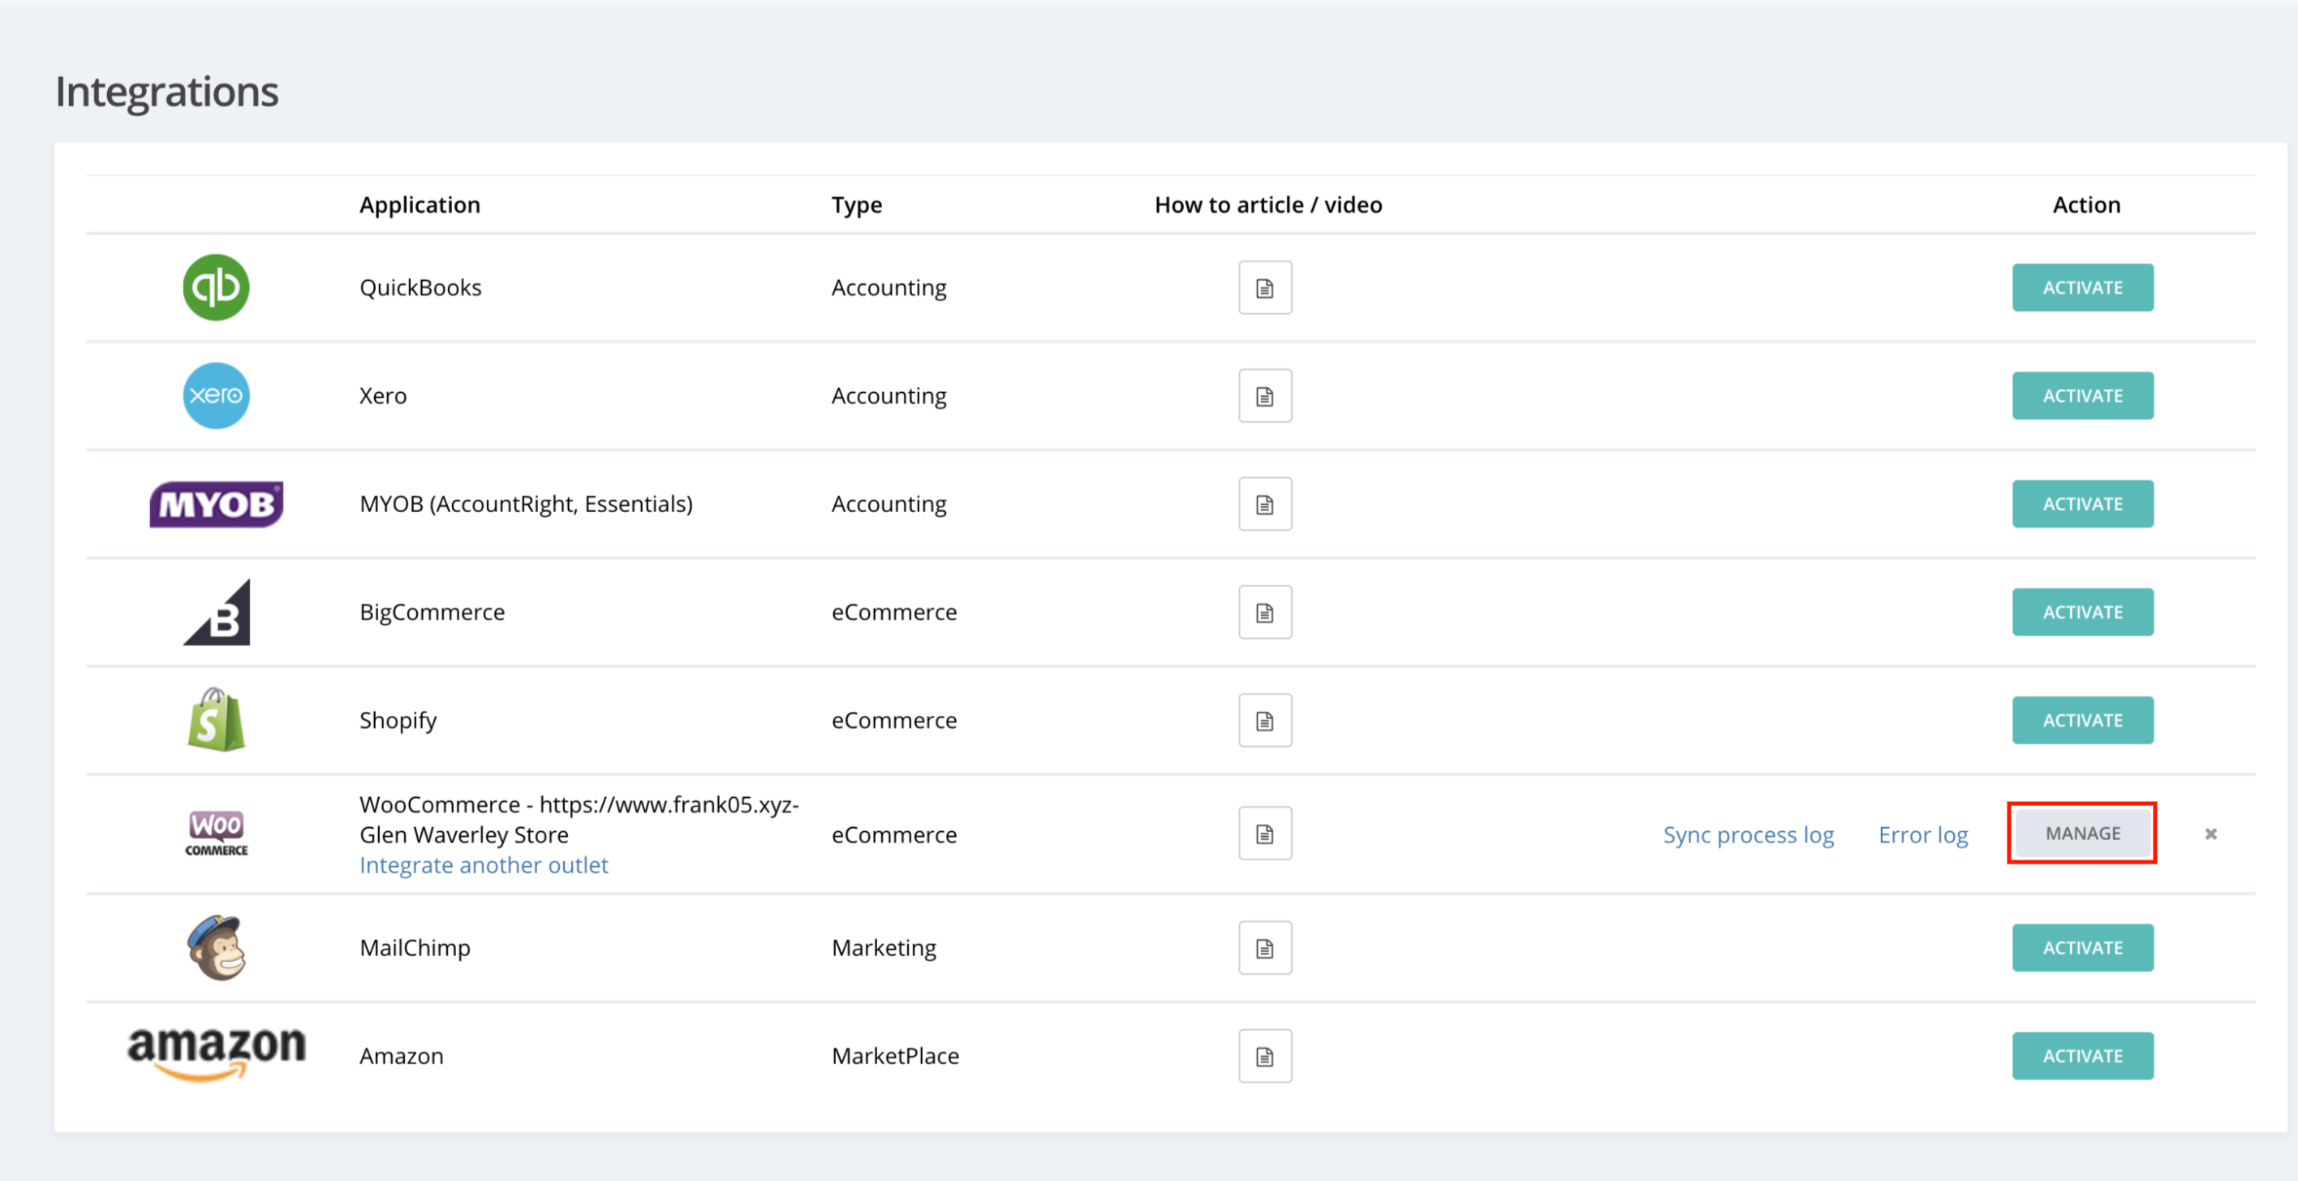Click the MarketPlace type cell
The height and width of the screenshot is (1181, 2298).
[x=895, y=1056]
